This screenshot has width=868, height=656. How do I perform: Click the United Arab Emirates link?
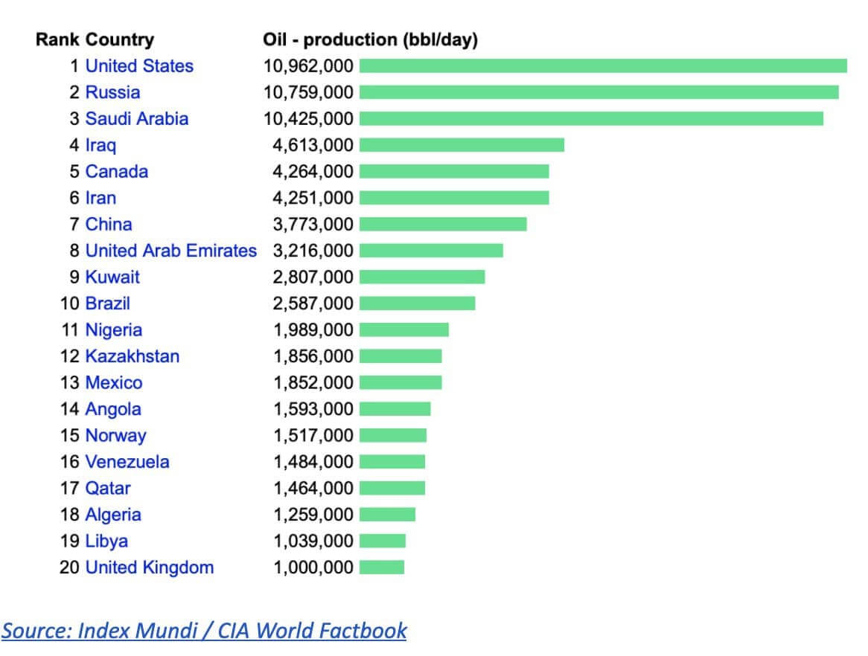(171, 251)
